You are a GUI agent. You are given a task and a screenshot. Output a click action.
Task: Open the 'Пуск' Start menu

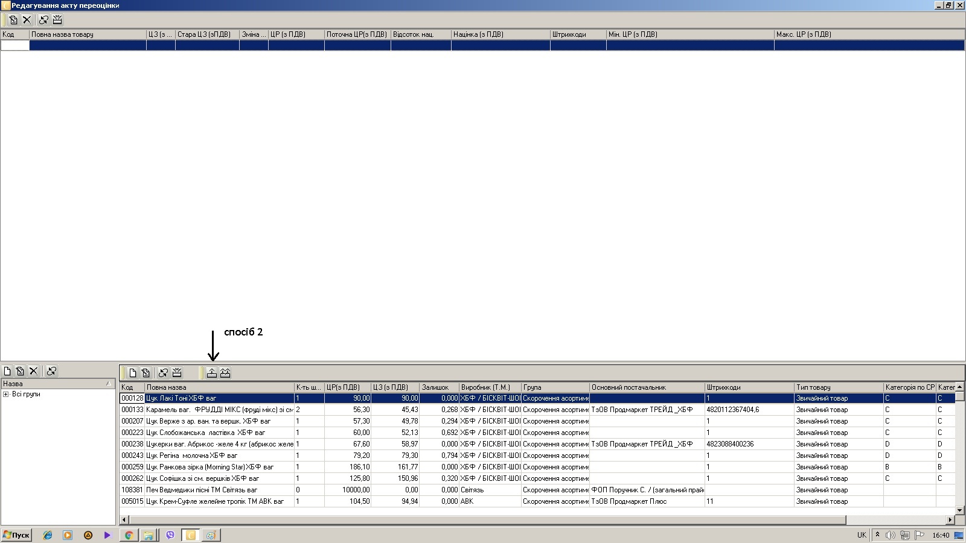click(x=16, y=535)
